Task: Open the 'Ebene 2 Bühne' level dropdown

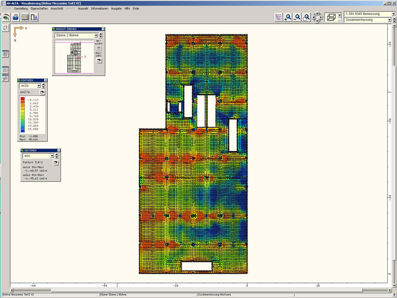Action: click(x=96, y=36)
